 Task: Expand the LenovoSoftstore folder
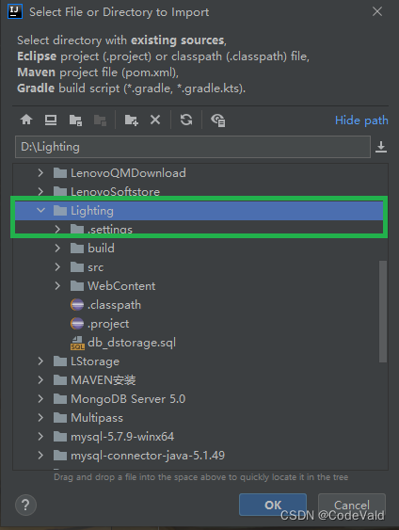tap(40, 192)
